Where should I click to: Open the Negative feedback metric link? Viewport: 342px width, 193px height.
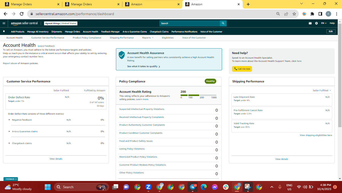tap(22, 120)
